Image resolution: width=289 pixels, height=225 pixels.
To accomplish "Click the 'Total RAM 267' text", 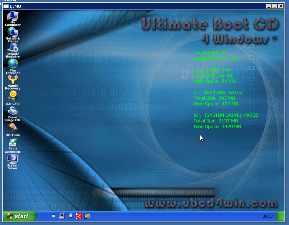I will (211, 53).
